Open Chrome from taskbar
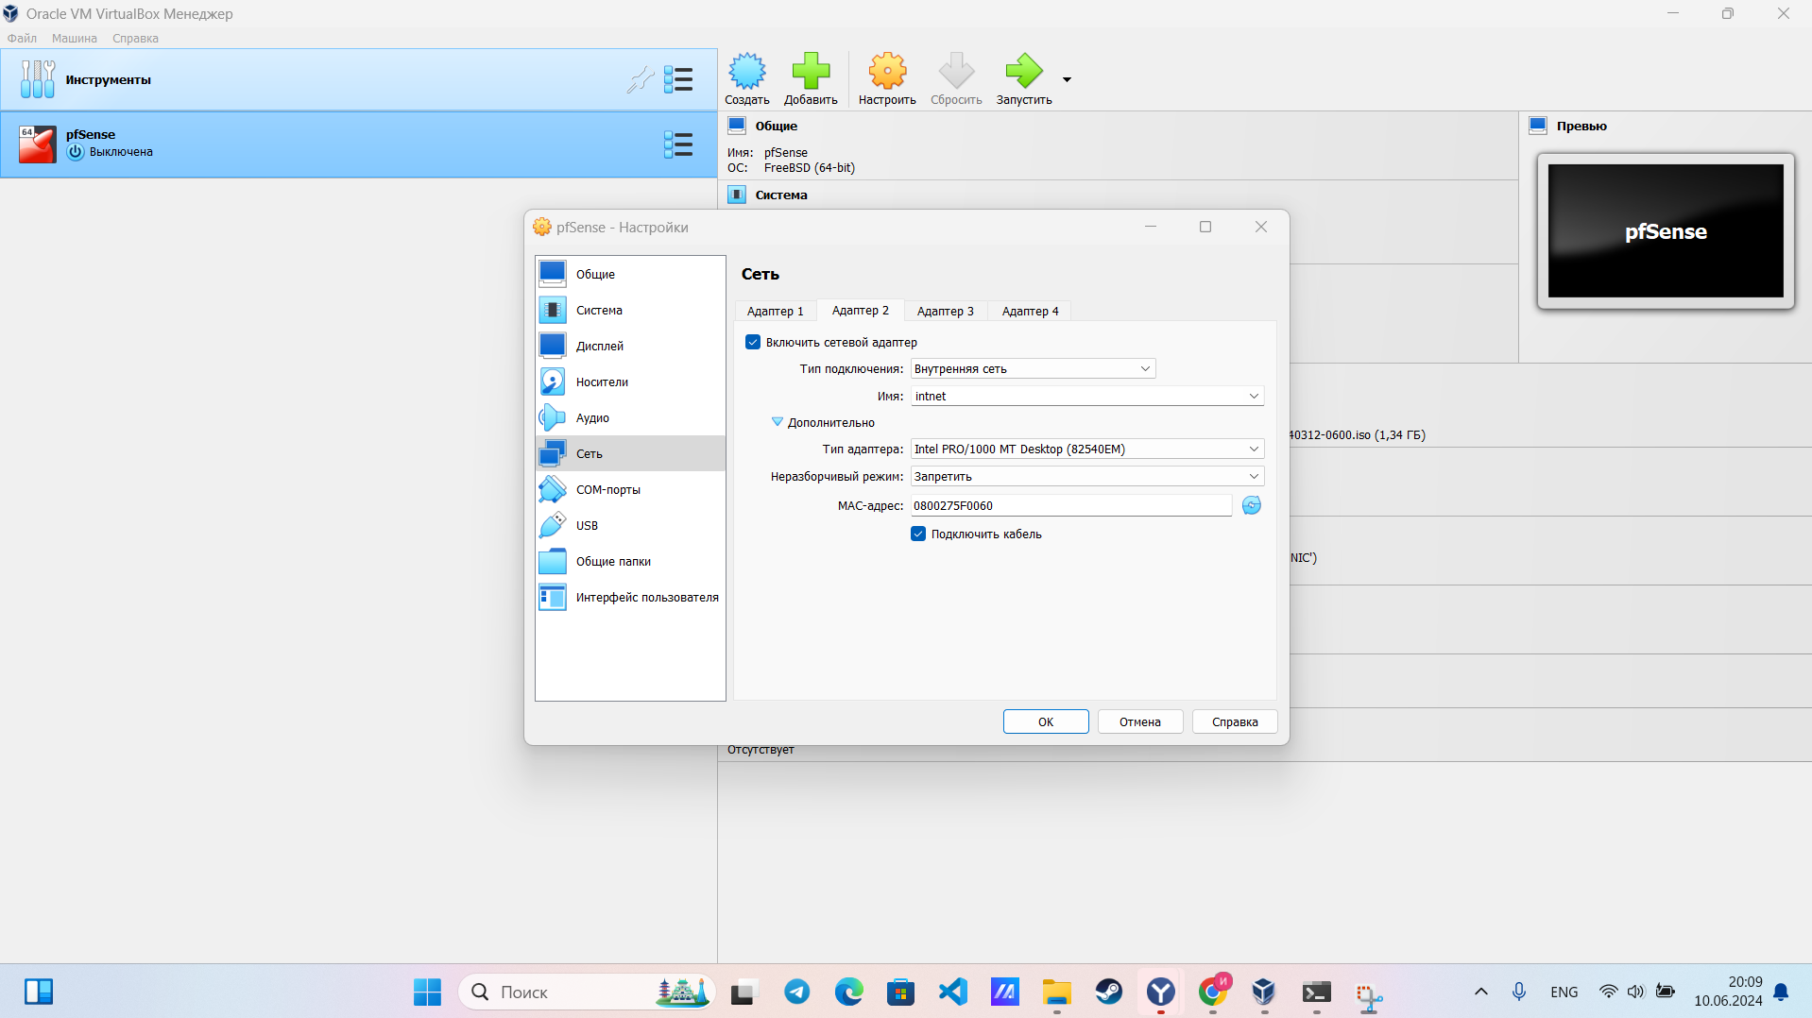The image size is (1812, 1018). tap(1213, 992)
